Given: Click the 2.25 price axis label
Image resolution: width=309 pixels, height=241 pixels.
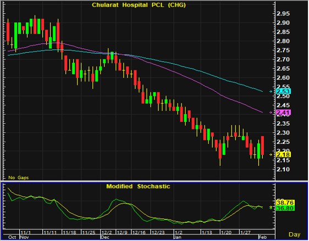Looking at the screenshot, I should (283, 142).
